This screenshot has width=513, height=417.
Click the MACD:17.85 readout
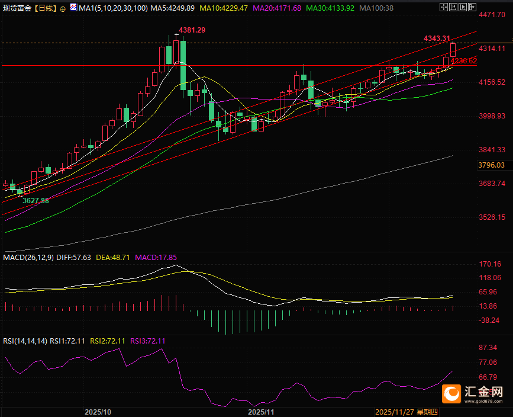tap(156, 258)
